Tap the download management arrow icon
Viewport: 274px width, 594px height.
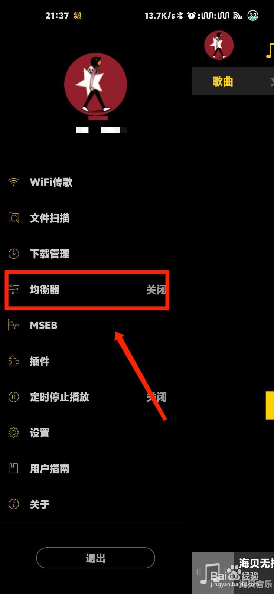click(14, 254)
